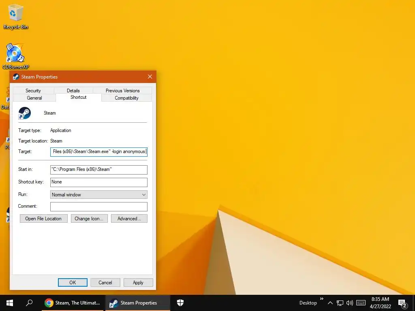Click the Comment text field
This screenshot has height=311, width=415.
click(x=99, y=207)
